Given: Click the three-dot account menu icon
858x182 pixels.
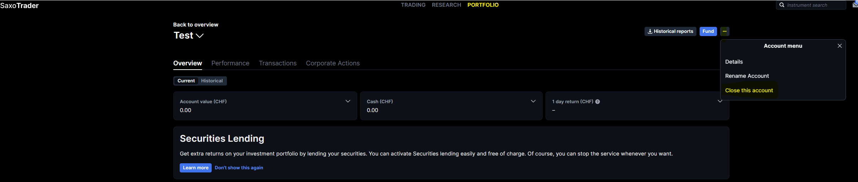Looking at the screenshot, I should (x=724, y=31).
